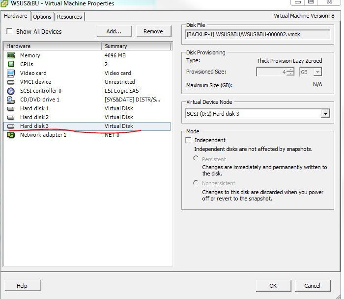Select the VMCI device row label
Viewport: 344px width, 299px height.
35,82
